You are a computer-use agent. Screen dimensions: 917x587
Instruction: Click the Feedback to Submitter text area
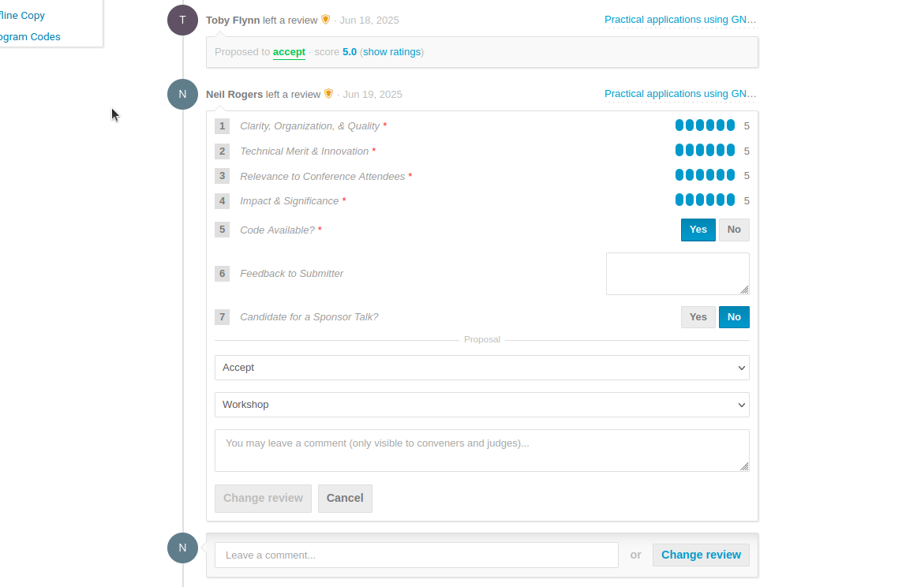677,273
